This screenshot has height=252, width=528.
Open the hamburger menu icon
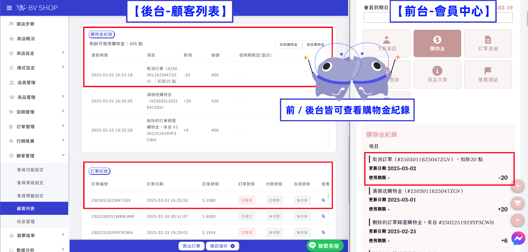[x=9, y=8]
